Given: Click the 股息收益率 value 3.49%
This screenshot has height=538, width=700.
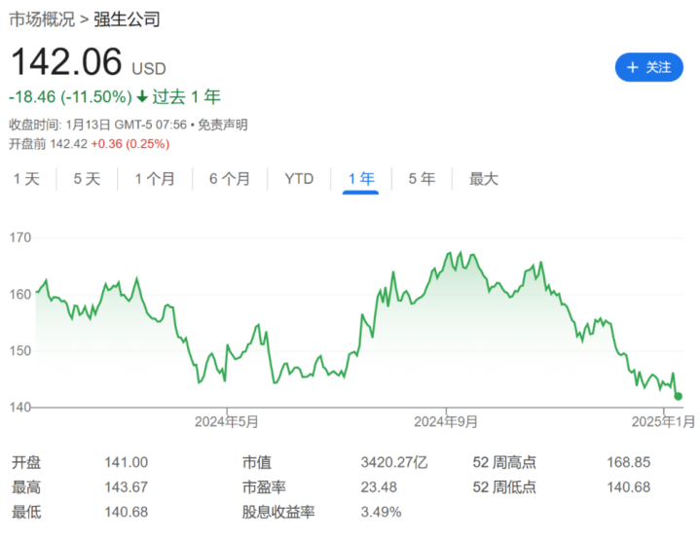Looking at the screenshot, I should 382,512.
